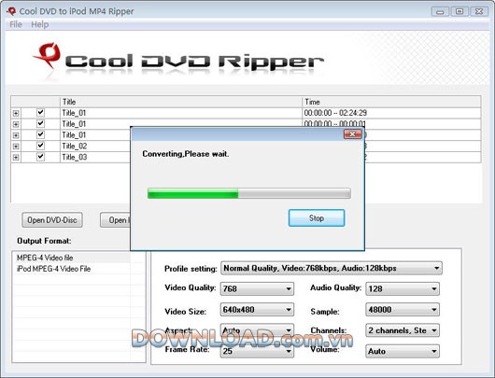The width and height of the screenshot is (495, 378).
Task: Select the Title_03 row text
Action: coord(74,157)
